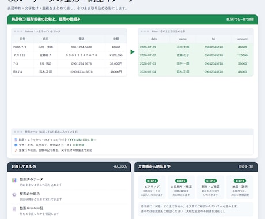
Task: Click the ヒアリング step title
Action: 152,187
